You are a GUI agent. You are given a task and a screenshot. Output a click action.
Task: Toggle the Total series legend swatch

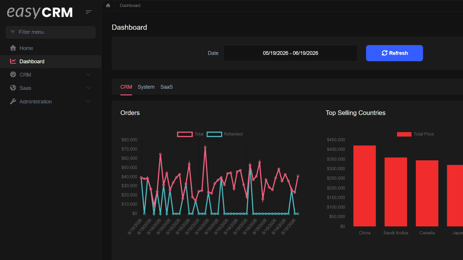[185, 134]
